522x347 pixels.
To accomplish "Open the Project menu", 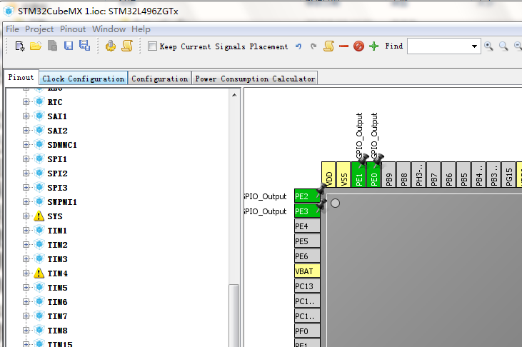I will [x=39, y=29].
